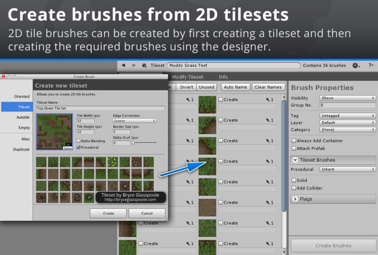Screen dimensions: 378x255
Task: Uncheck the Procedural checkbox in the Create Brush dialog
Action: click(x=78, y=147)
